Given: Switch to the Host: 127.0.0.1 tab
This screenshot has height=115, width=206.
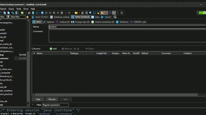Looking at the screenshot, I should pyautogui.click(x=40, y=17).
